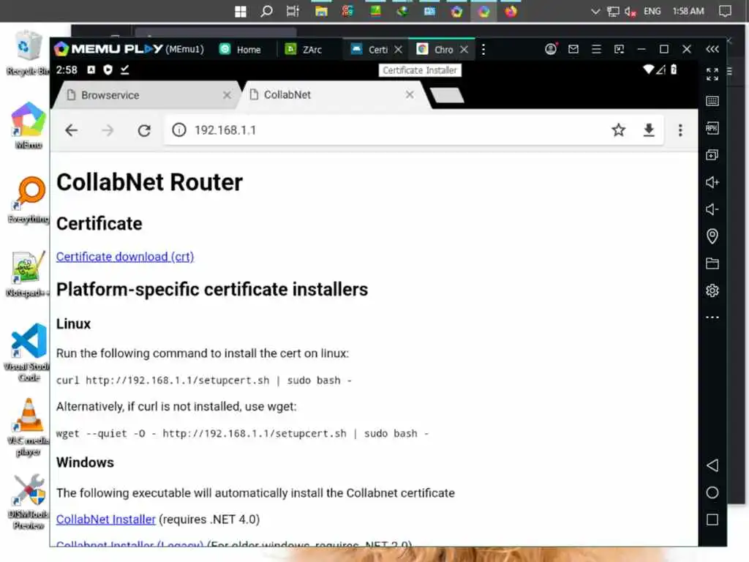
Task: Open MEmu user account icon
Action: click(x=551, y=49)
